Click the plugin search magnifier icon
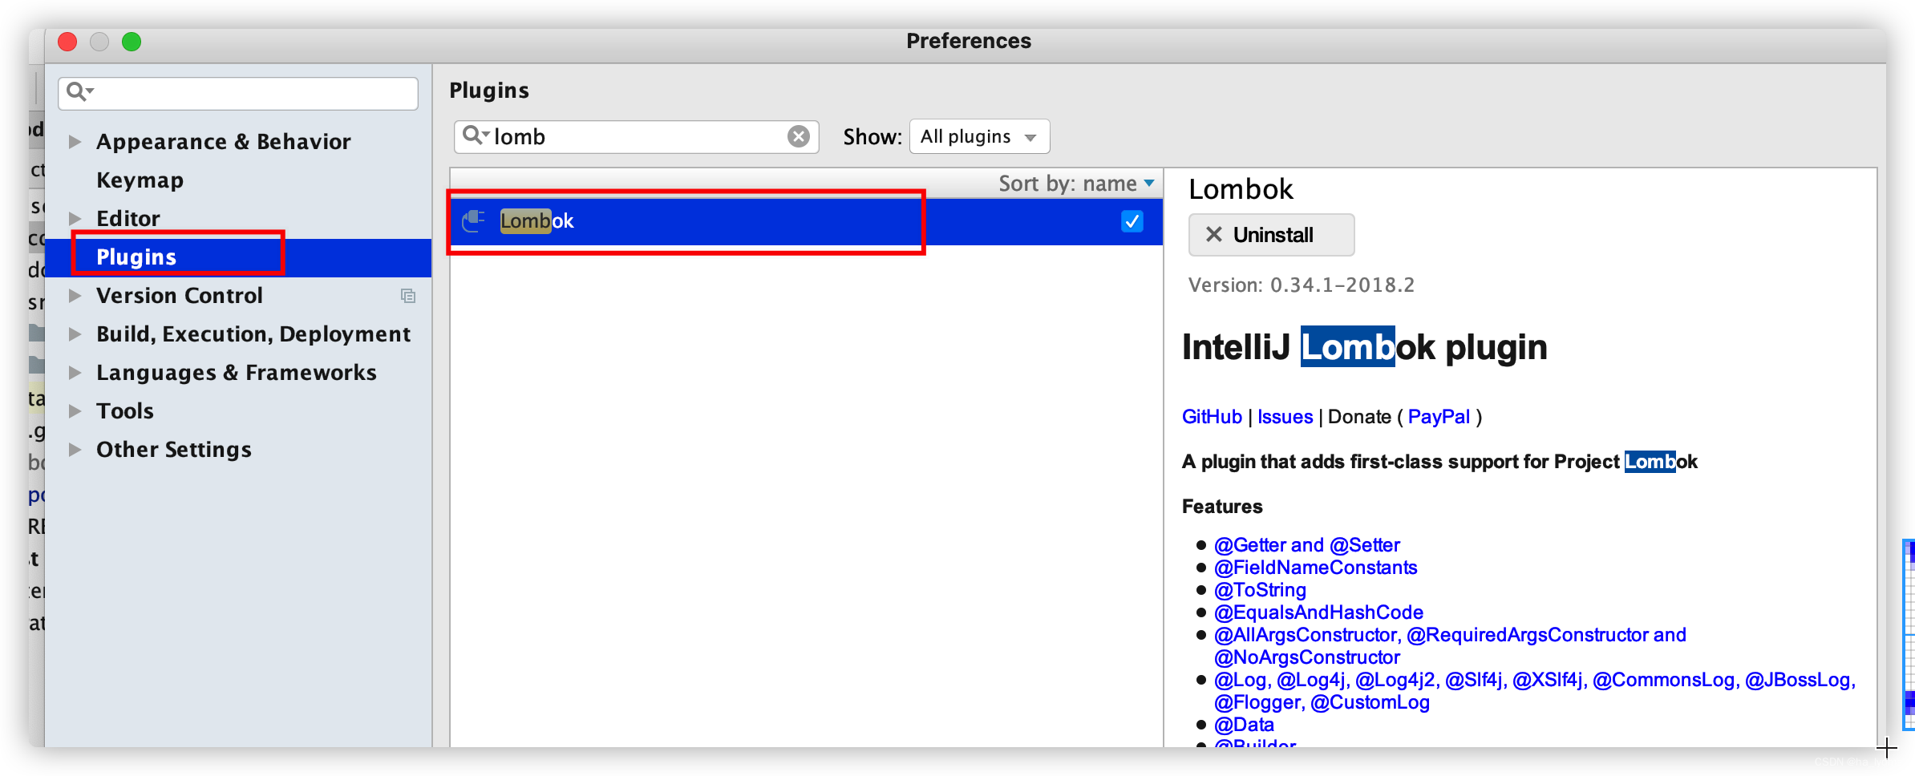 pos(475,135)
